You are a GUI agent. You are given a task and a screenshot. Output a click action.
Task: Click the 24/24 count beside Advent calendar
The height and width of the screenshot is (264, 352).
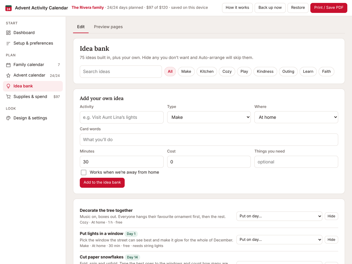pos(55,76)
